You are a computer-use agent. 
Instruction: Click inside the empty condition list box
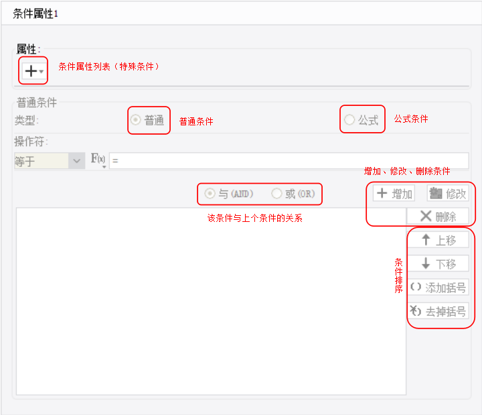pyautogui.click(x=211, y=301)
